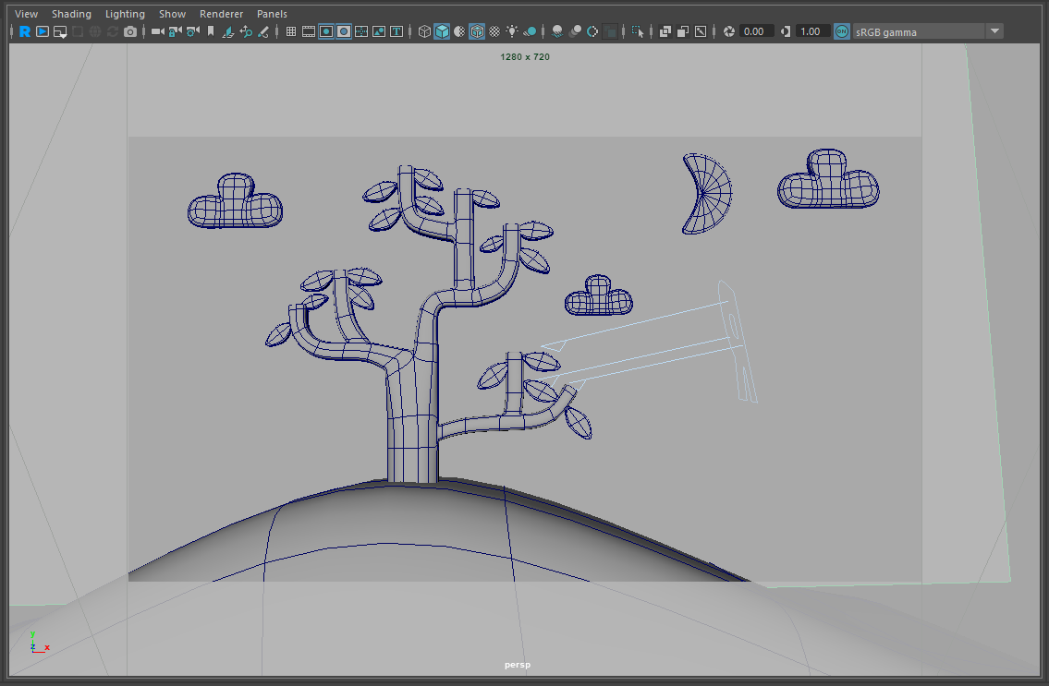Screen dimensions: 1049x686
Task: Open the Renderer menu
Action: pos(221,14)
